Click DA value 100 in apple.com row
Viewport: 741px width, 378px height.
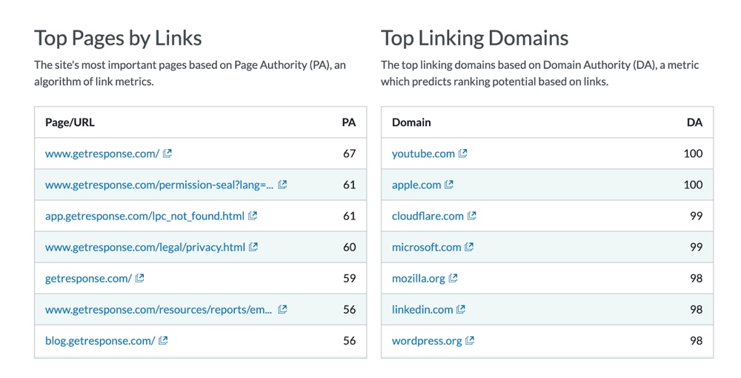coord(693,185)
